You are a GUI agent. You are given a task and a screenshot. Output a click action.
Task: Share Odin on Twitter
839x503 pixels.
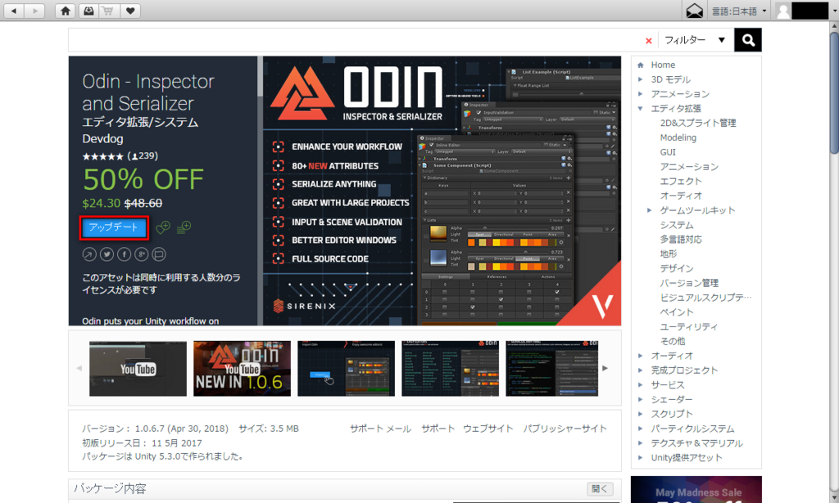click(x=107, y=254)
